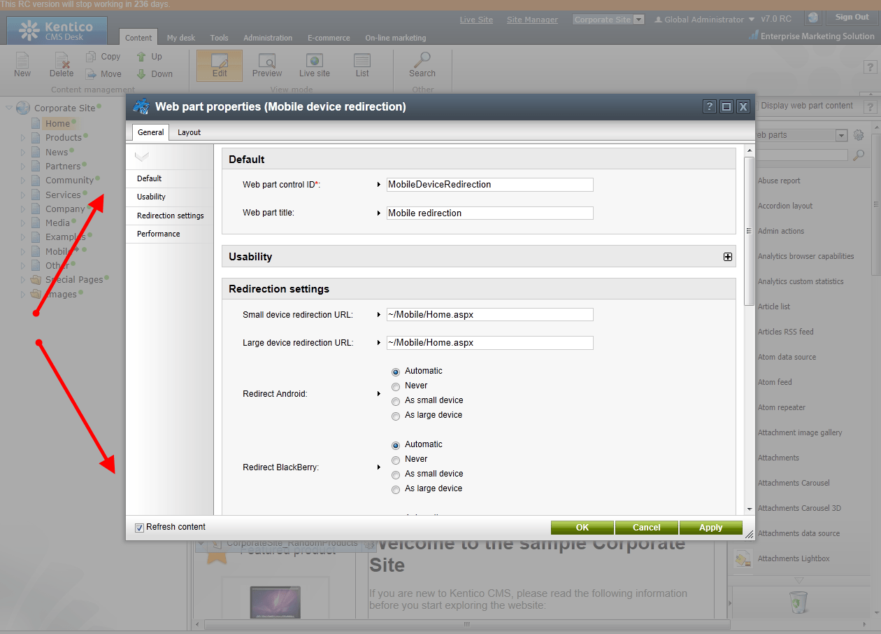Select Abuse report web part
The image size is (881, 634).
(x=779, y=181)
